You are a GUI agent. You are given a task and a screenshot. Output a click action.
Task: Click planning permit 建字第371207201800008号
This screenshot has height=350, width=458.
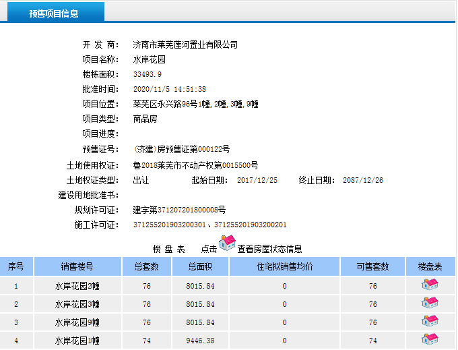tap(179, 210)
